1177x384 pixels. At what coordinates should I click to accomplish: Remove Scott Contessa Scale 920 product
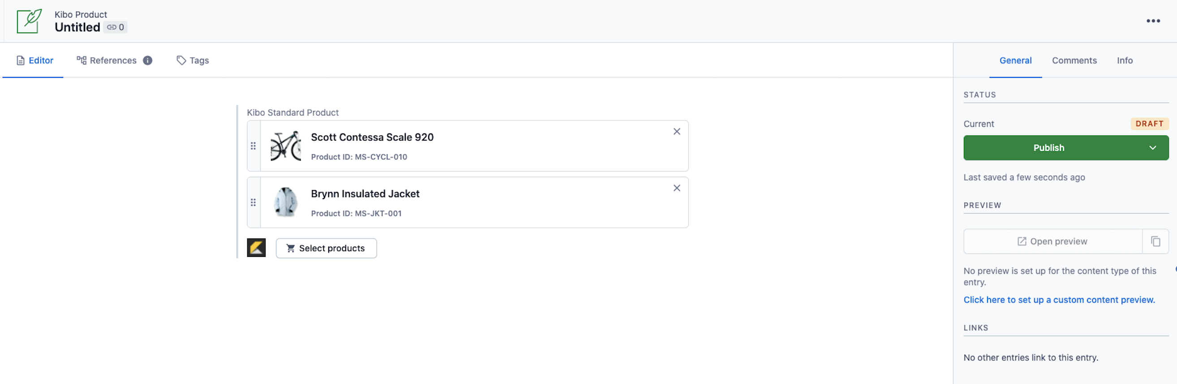pyautogui.click(x=677, y=132)
